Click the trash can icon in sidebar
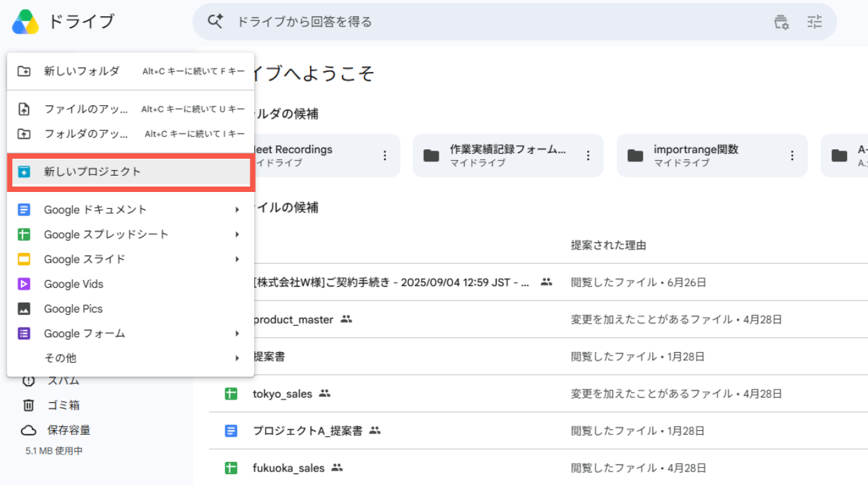This screenshot has height=485, width=868. click(x=28, y=405)
